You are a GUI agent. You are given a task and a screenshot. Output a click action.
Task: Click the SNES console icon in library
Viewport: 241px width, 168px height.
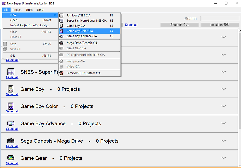(x=11, y=72)
